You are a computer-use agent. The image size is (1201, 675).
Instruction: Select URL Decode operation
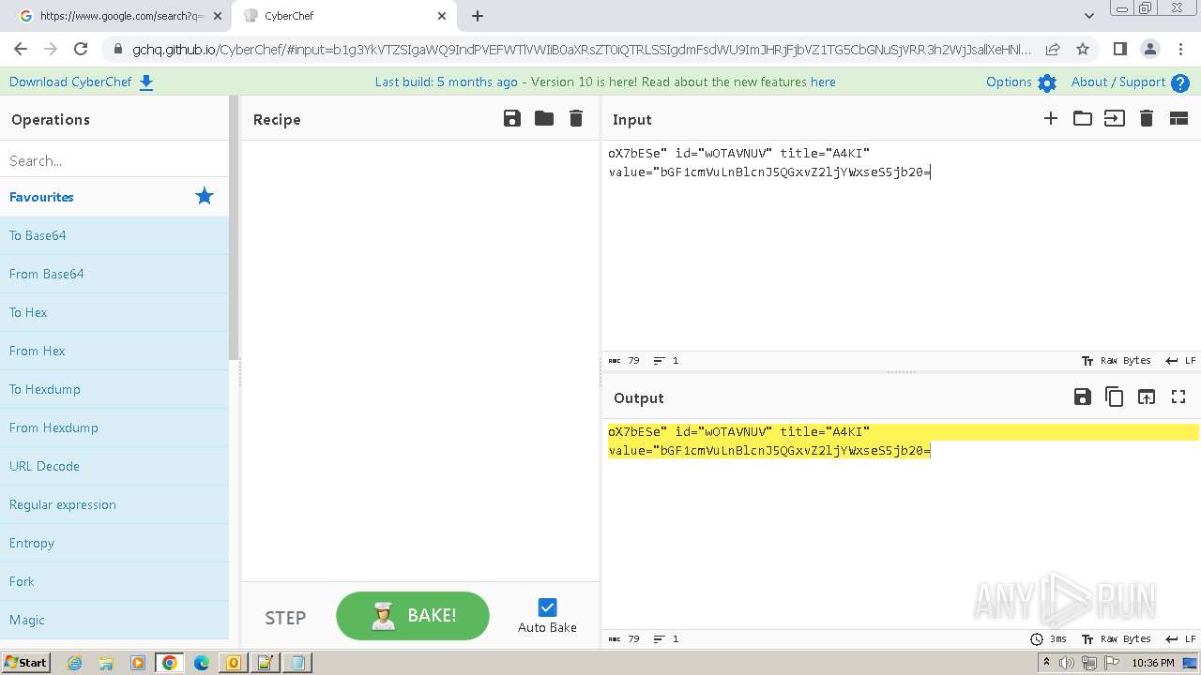pyautogui.click(x=114, y=466)
